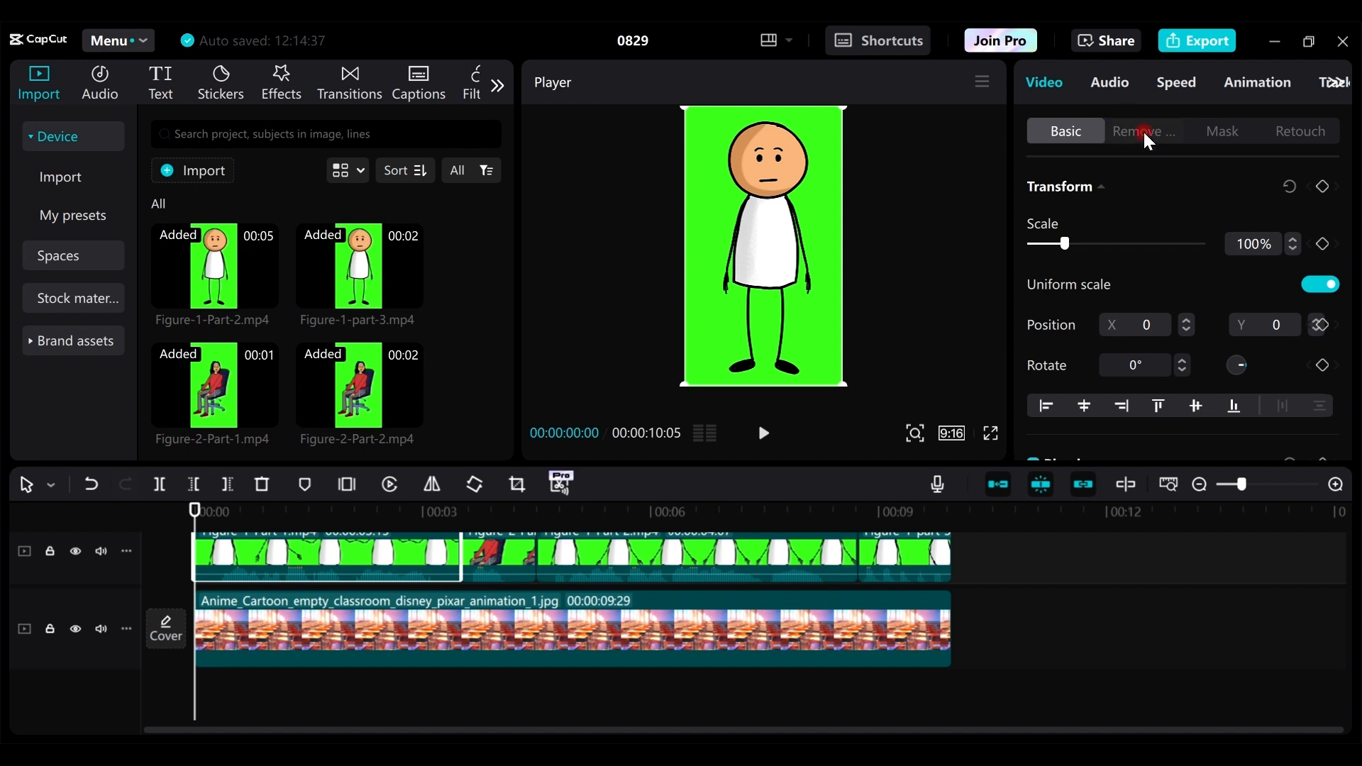The image size is (1362, 766).
Task: Open the Audio media panel
Action: tap(99, 83)
